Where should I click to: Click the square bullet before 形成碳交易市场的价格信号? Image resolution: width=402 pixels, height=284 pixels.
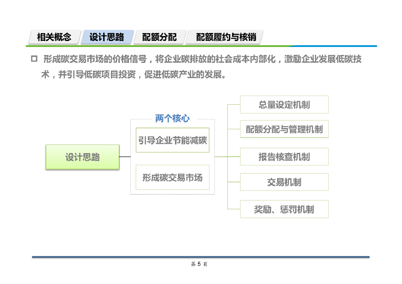pos(34,59)
